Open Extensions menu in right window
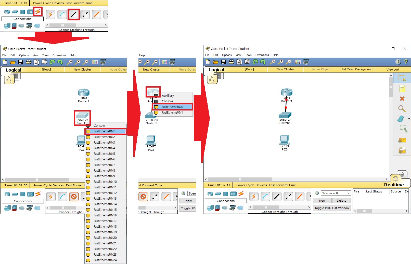This screenshot has height=264, width=411. (x=262, y=55)
